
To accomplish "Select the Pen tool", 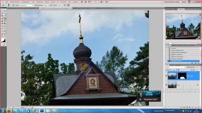I will pyautogui.click(x=2, y=29).
